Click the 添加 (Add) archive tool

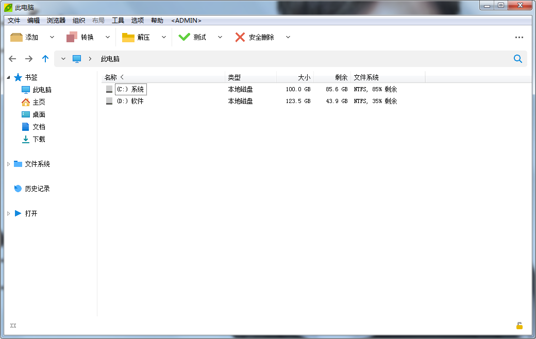[x=24, y=37]
